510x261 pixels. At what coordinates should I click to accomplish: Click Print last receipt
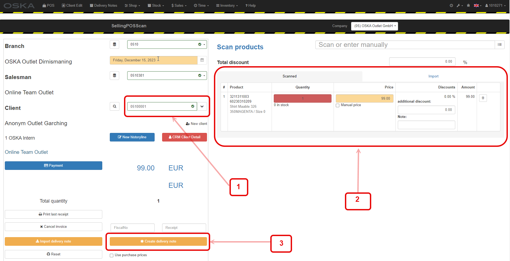coord(53,214)
